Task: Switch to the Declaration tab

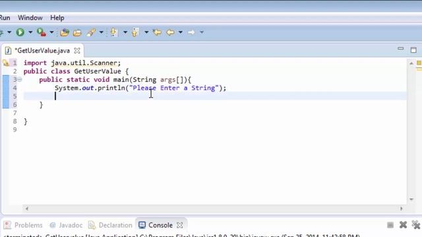Action: pyautogui.click(x=110, y=225)
